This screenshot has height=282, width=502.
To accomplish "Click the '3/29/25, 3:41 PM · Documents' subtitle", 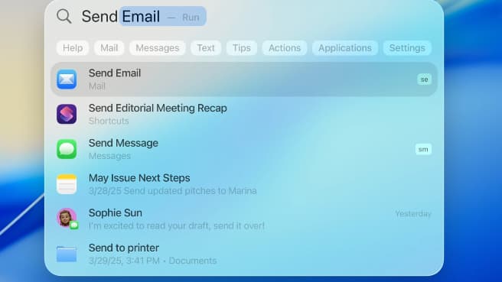I will tap(153, 261).
